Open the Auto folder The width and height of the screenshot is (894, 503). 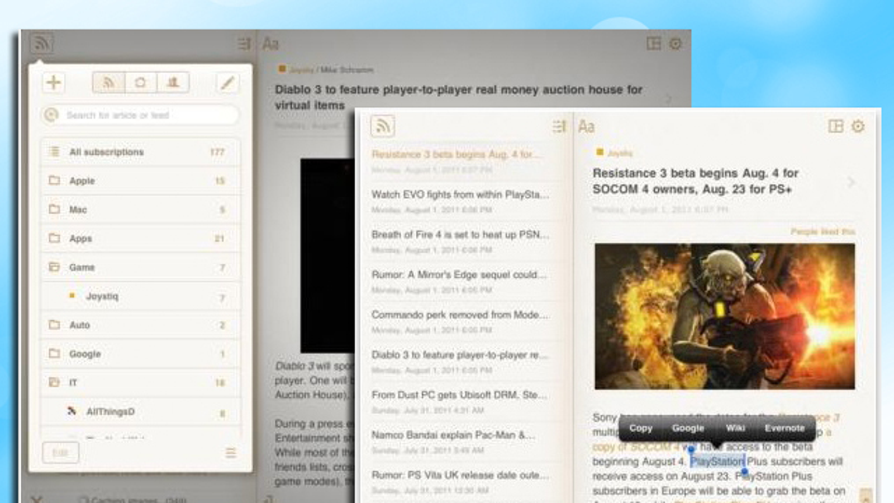coord(140,325)
